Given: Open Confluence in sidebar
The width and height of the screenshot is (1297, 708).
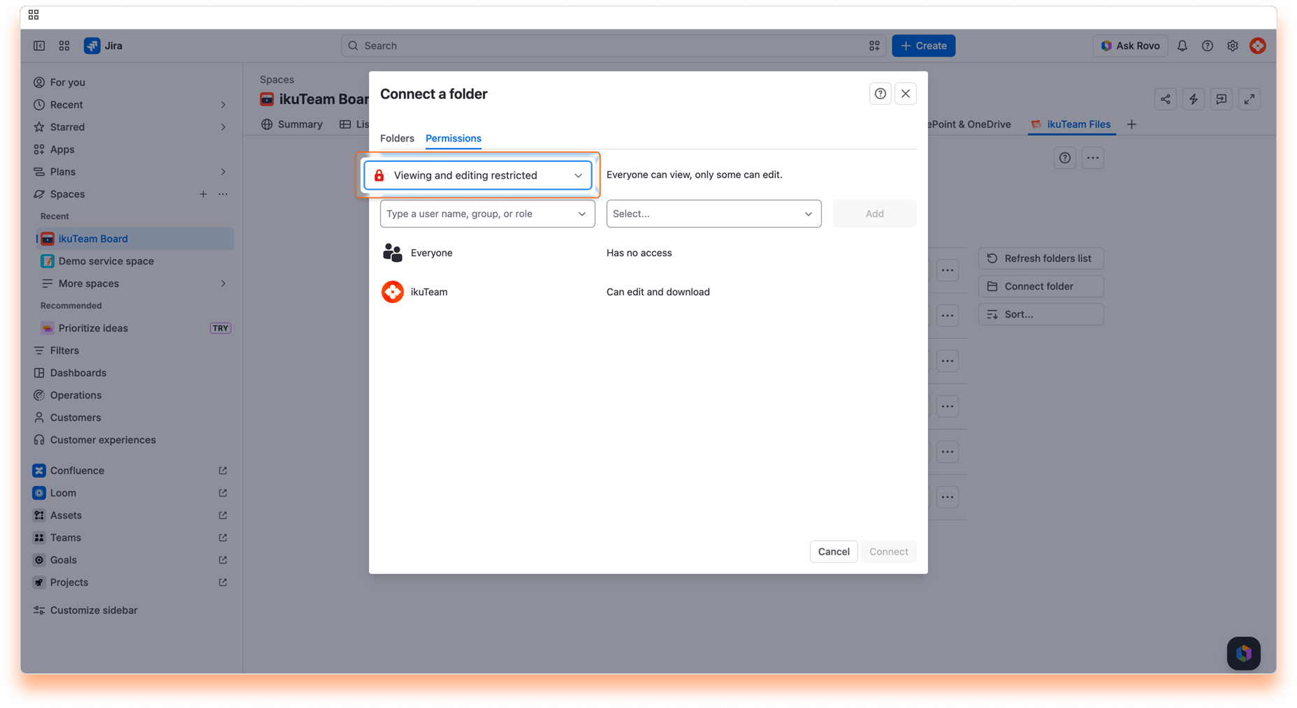Looking at the screenshot, I should pyautogui.click(x=131, y=471).
